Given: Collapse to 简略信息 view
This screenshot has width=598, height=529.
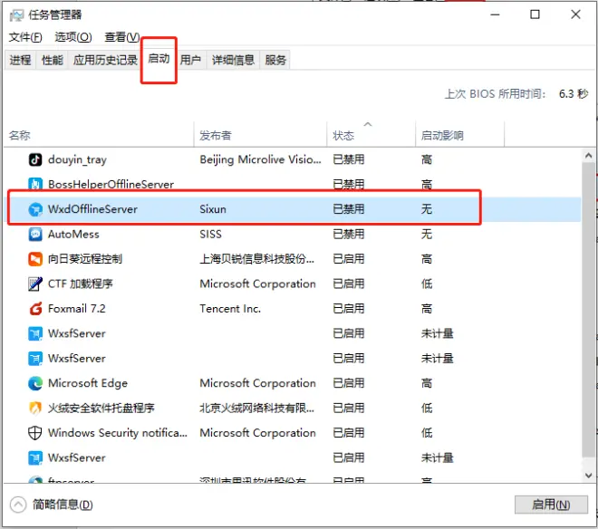Looking at the screenshot, I should pyautogui.click(x=52, y=505).
